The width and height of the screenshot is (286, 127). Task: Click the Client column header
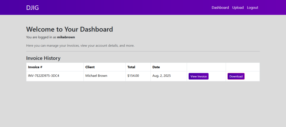coord(90,67)
